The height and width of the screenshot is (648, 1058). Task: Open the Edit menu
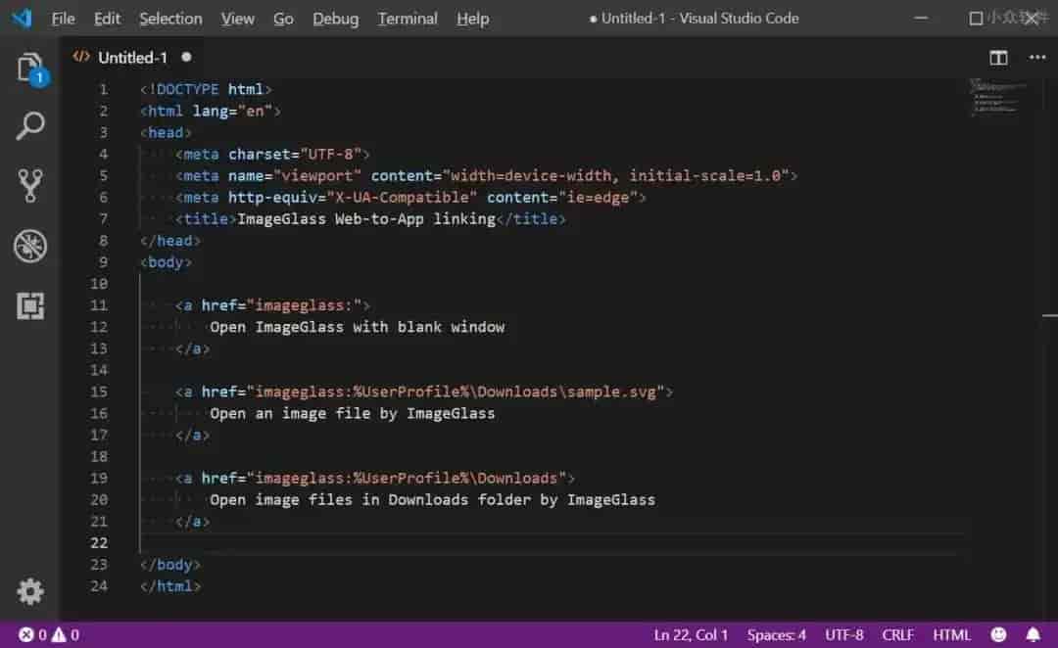108,19
